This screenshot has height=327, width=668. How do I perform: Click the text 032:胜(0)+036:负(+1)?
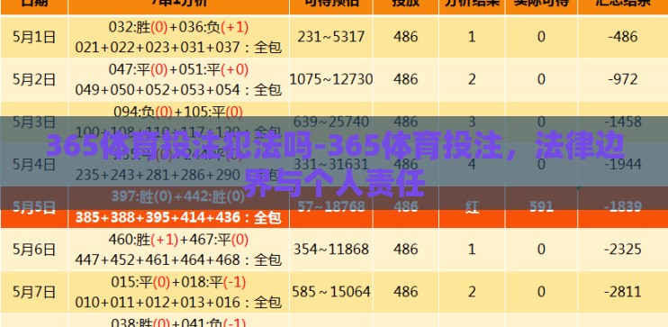[178, 27]
